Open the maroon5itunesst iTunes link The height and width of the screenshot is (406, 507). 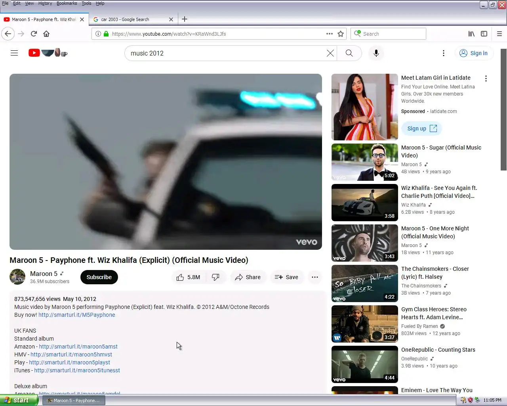click(77, 370)
